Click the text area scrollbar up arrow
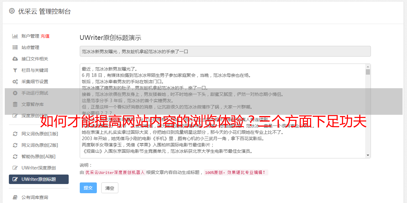This screenshot has height=203, width=407. tap(368, 67)
